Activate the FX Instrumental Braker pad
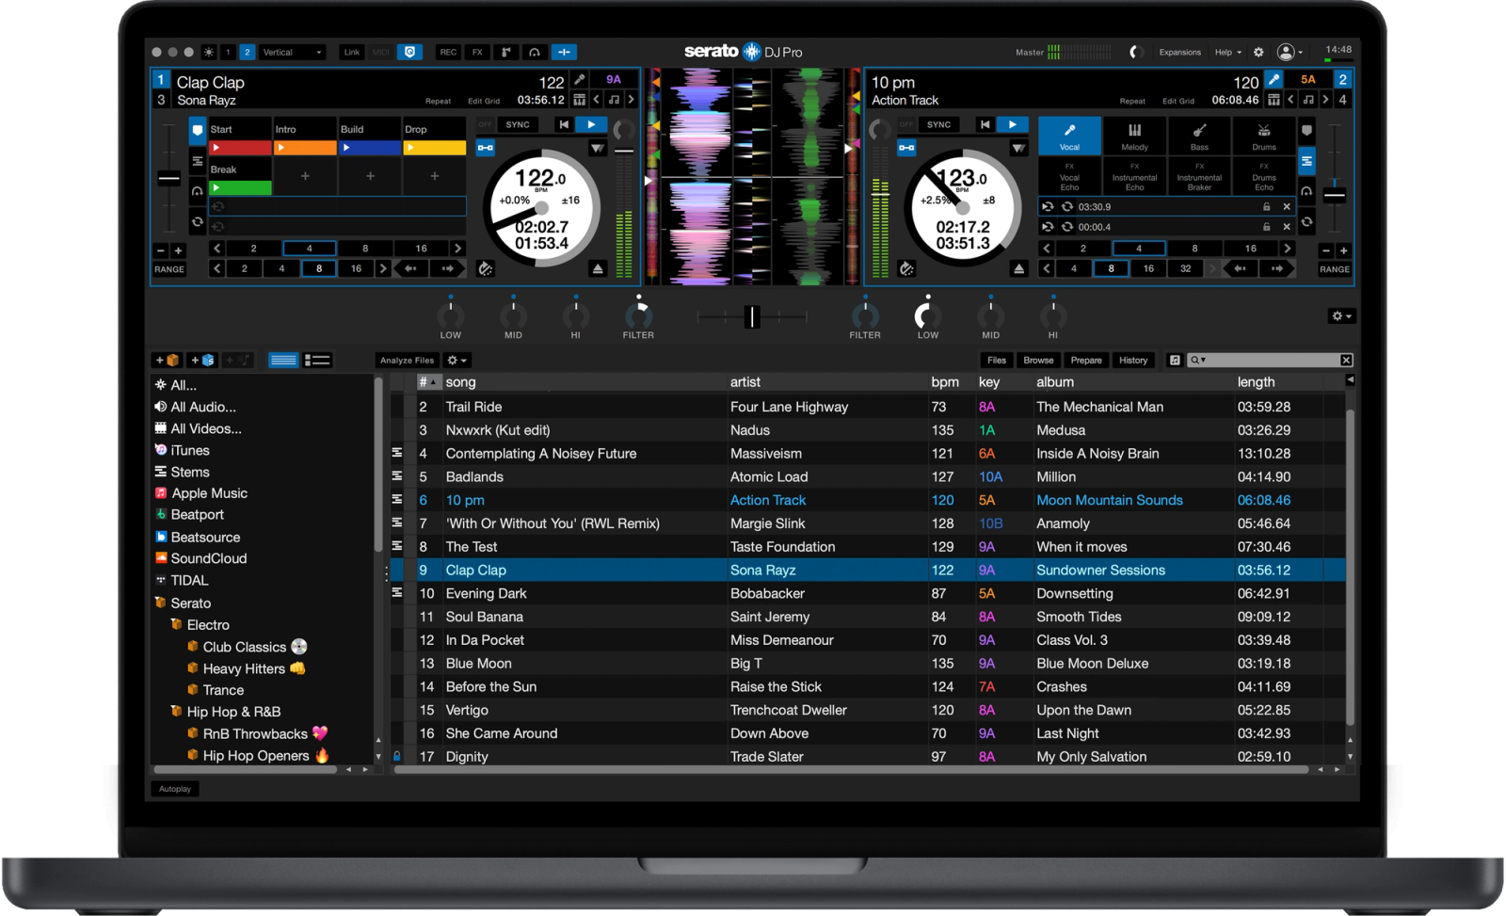The image size is (1506, 916). tap(1199, 177)
